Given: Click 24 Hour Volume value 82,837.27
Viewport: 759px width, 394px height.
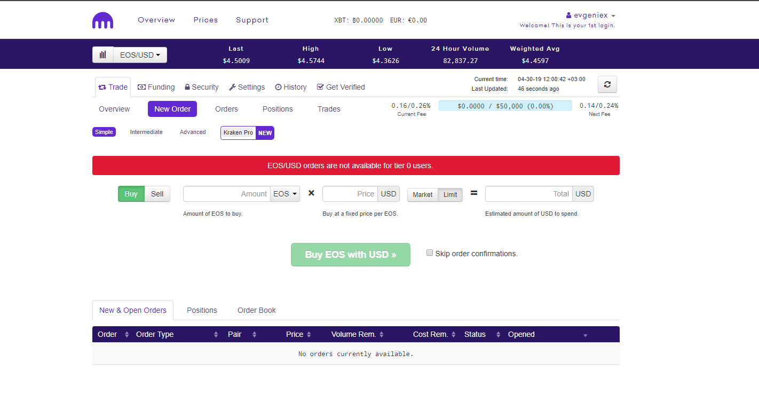Looking at the screenshot, I should tap(460, 61).
